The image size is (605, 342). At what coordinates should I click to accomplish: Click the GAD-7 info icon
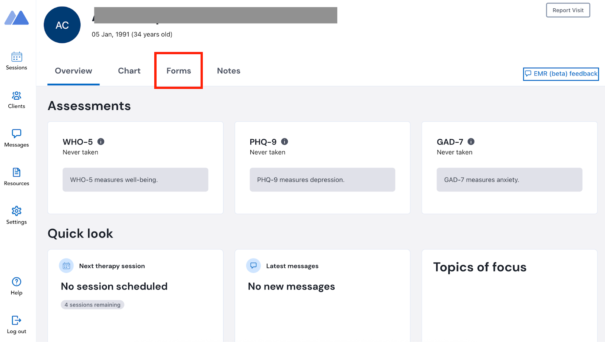[471, 142]
